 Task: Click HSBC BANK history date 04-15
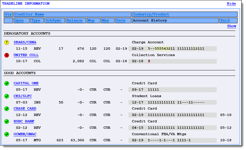[x=138, y=128]
